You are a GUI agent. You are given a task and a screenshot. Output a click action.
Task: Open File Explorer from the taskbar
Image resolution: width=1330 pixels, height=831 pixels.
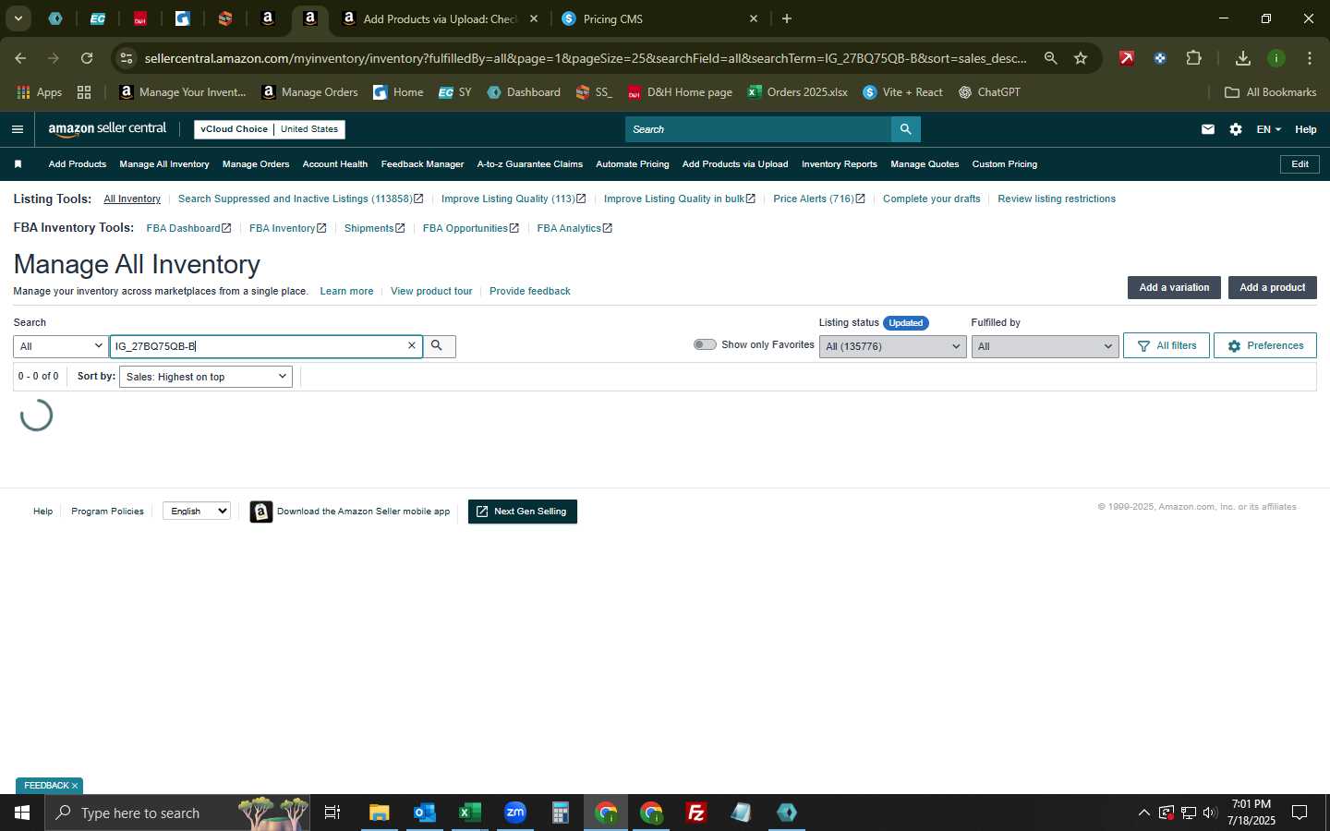pos(379,813)
